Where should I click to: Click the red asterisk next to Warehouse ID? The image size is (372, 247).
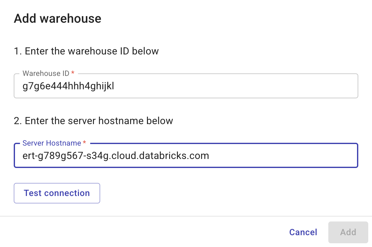click(x=72, y=73)
